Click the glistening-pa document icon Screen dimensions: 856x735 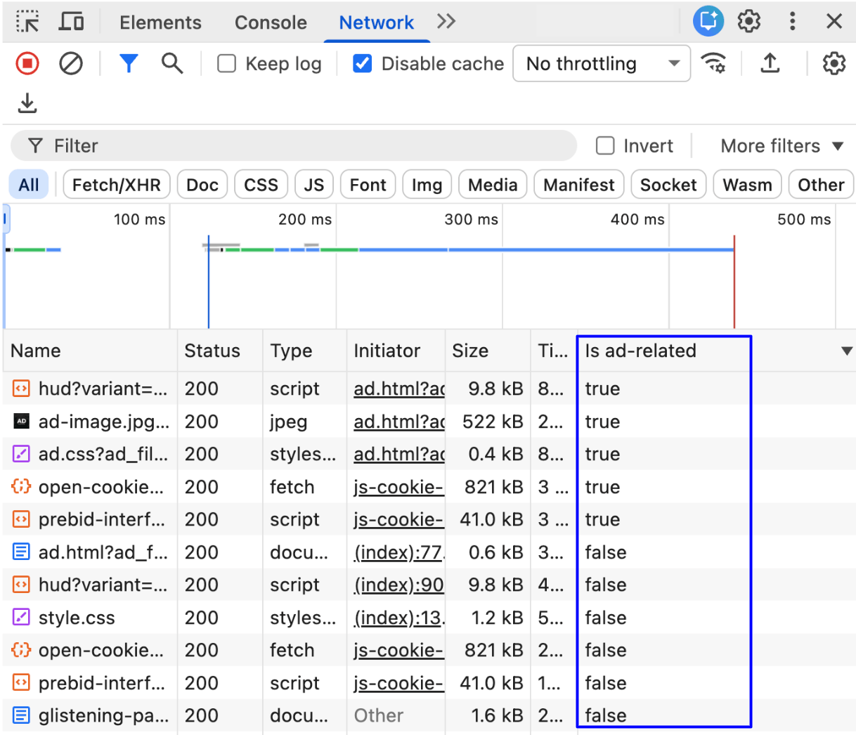point(22,715)
